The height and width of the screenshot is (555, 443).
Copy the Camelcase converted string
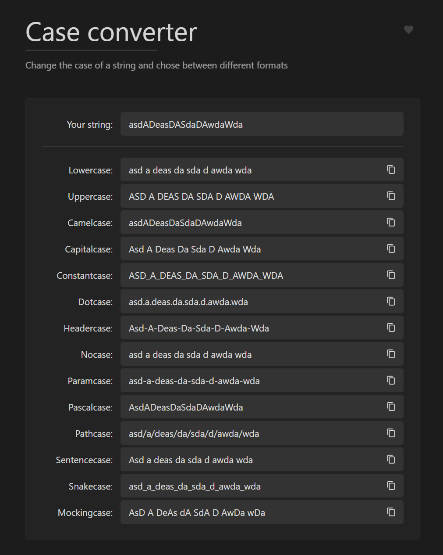(x=391, y=222)
